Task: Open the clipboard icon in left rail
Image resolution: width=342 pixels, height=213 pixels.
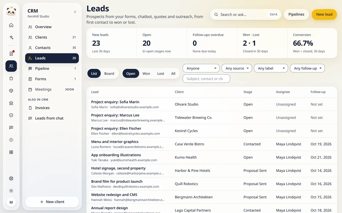Action: tap(11, 79)
